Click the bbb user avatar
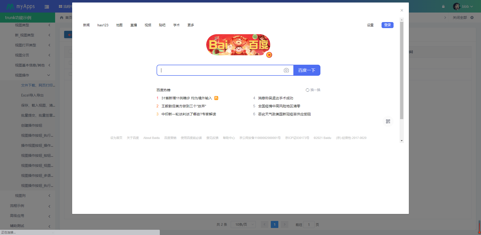This screenshot has height=235, width=481. pos(456,7)
